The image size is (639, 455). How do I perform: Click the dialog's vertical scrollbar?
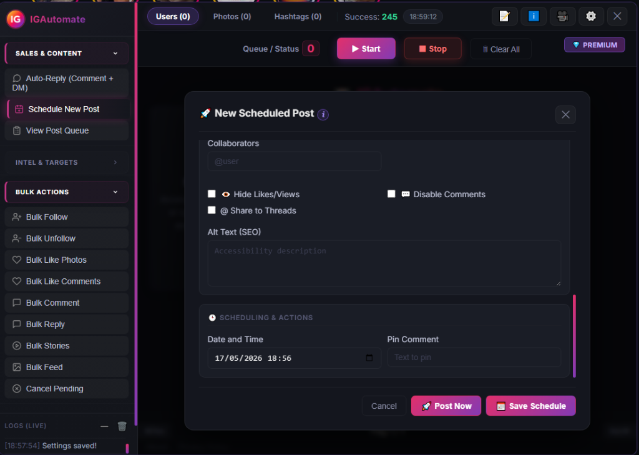pos(574,336)
